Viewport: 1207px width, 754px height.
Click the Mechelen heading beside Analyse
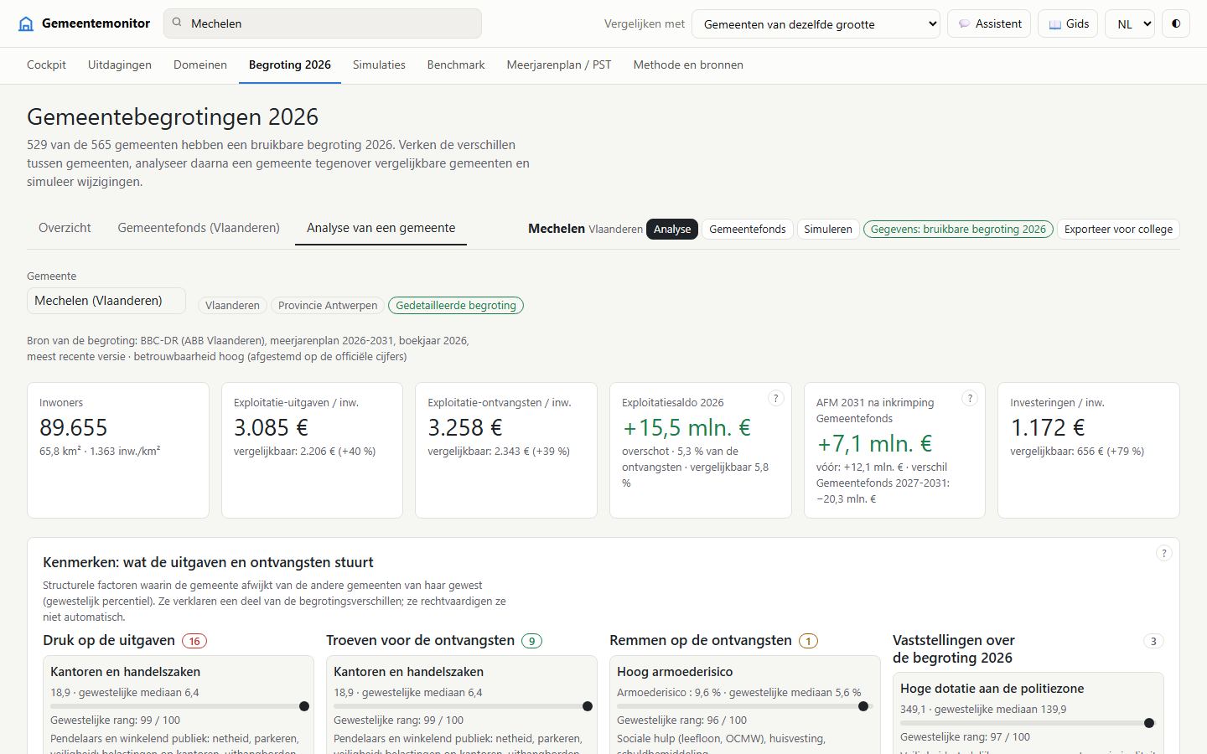tap(557, 228)
